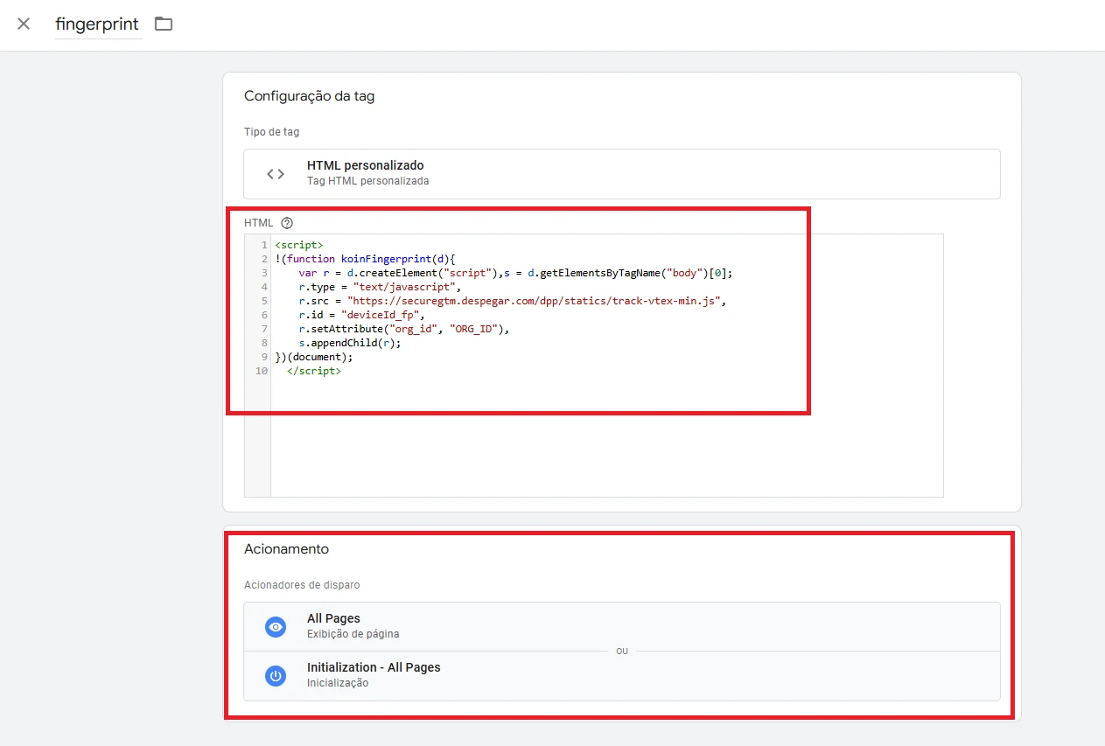1105x746 pixels.
Task: Click the Tag HTML personalizada description
Action: (367, 181)
